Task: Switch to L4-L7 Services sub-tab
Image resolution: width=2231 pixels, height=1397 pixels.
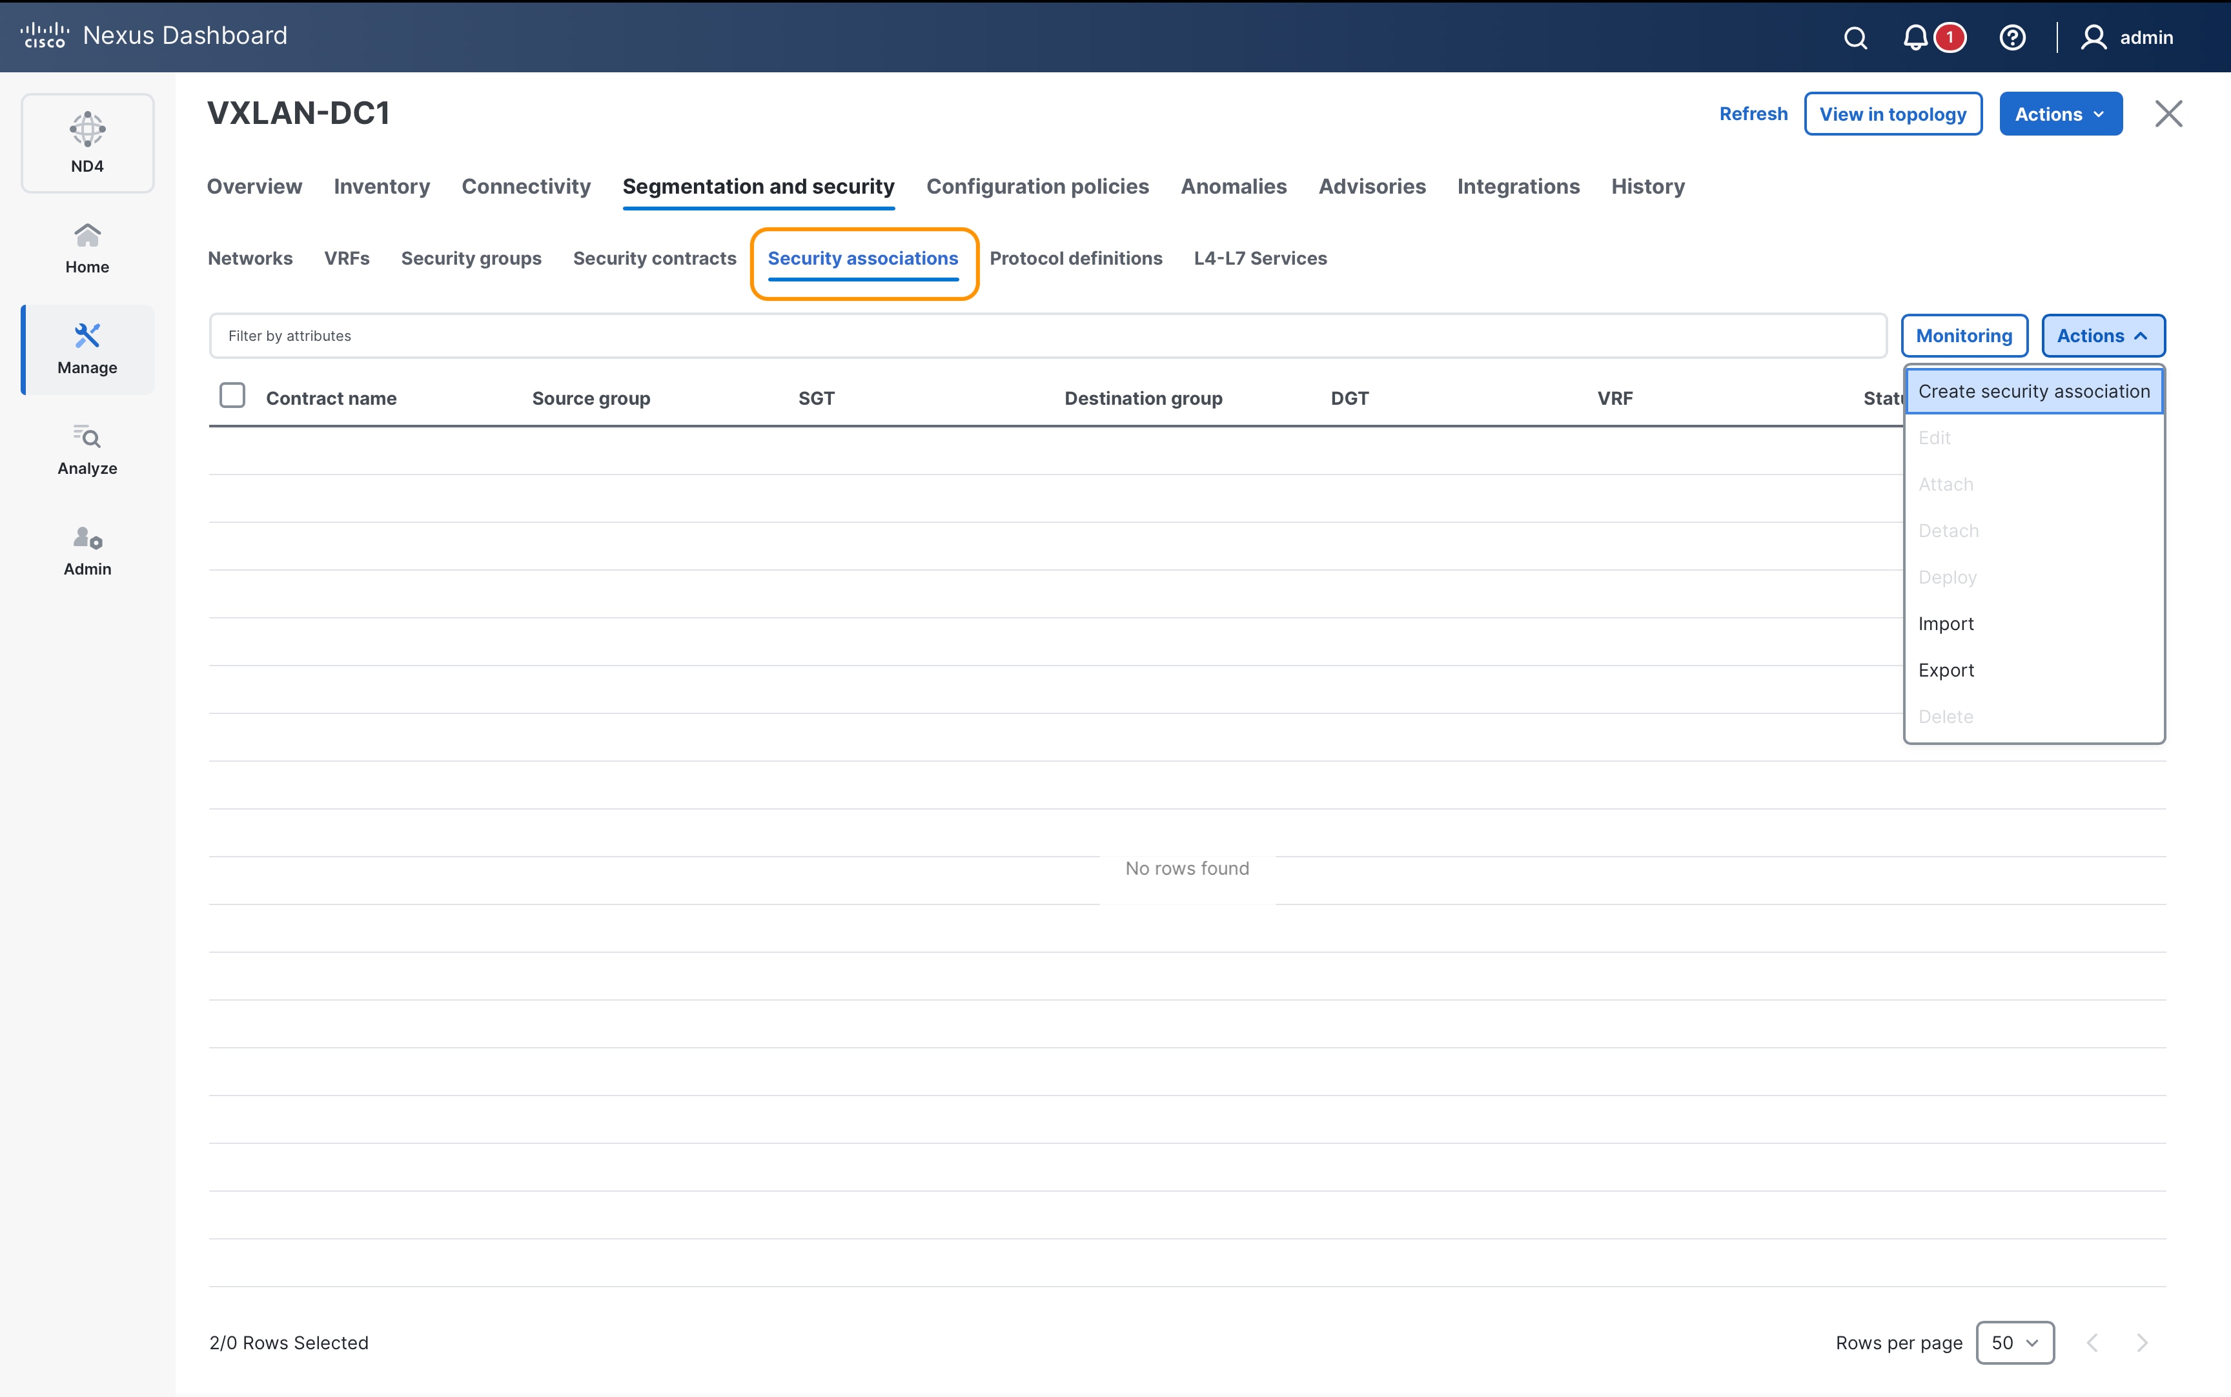Action: (1260, 259)
